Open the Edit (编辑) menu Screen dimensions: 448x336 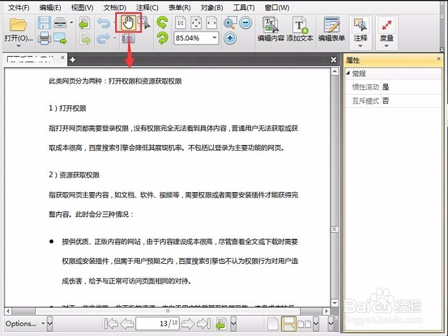(51, 8)
